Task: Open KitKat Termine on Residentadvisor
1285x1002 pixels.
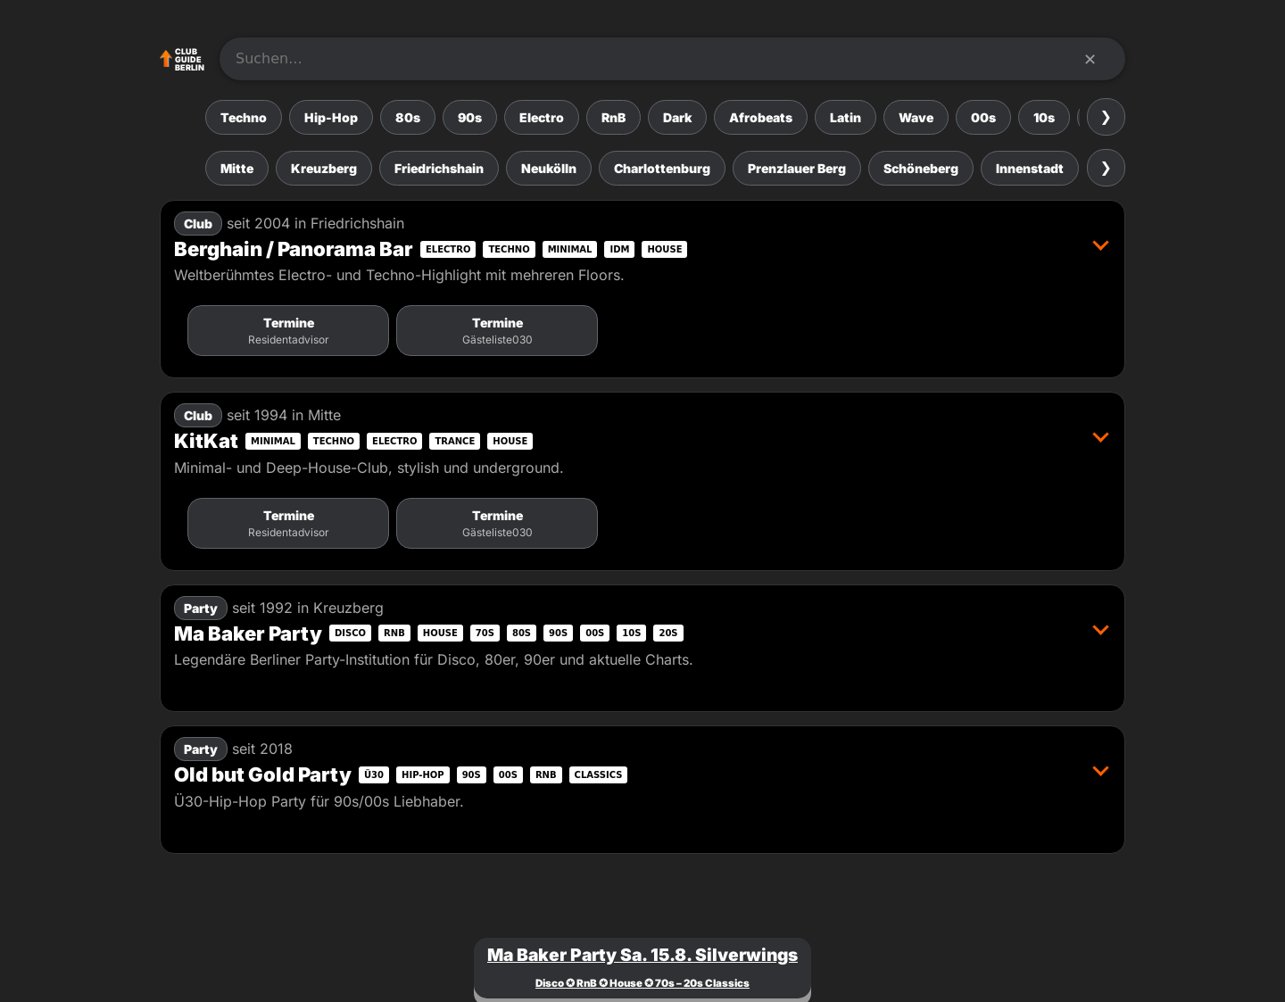Action: pyautogui.click(x=288, y=524)
